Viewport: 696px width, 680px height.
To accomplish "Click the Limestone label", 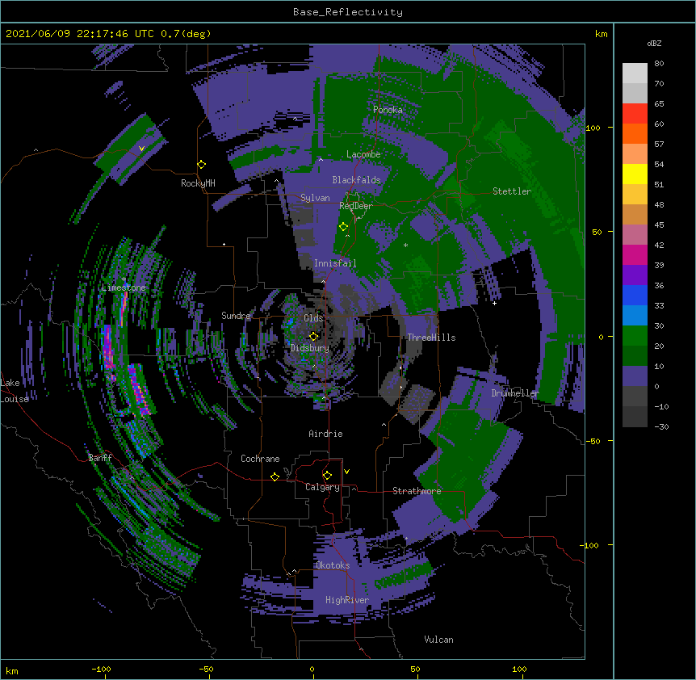I will tap(124, 288).
